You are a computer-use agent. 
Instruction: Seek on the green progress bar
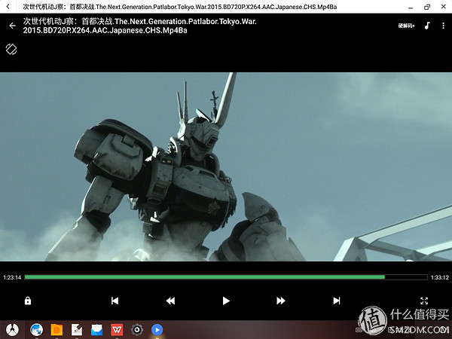[226, 277]
